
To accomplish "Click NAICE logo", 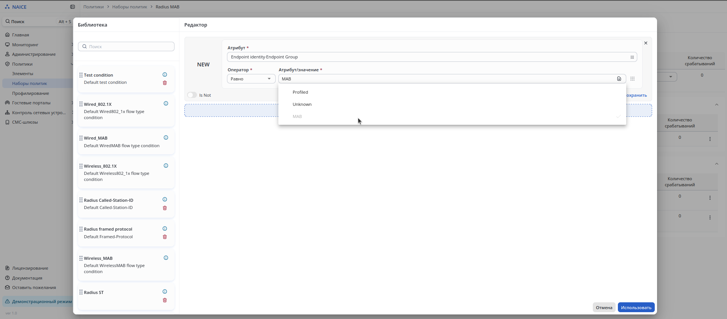I will (x=16, y=7).
